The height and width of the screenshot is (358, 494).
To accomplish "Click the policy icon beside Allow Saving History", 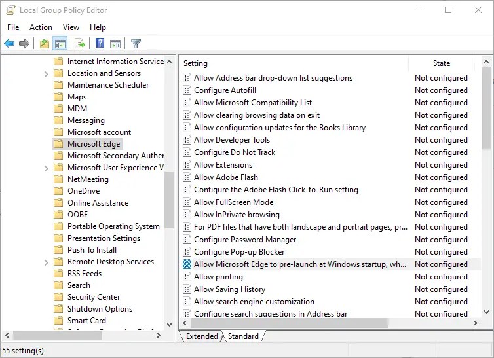I will 187,289.
